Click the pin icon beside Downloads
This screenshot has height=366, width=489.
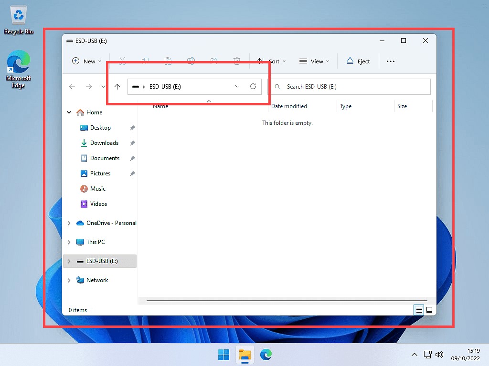tap(133, 143)
